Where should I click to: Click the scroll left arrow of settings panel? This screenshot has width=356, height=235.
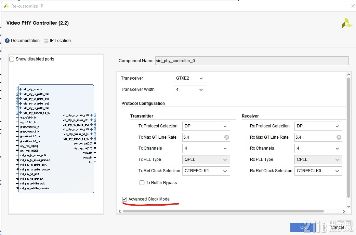(x=120, y=211)
